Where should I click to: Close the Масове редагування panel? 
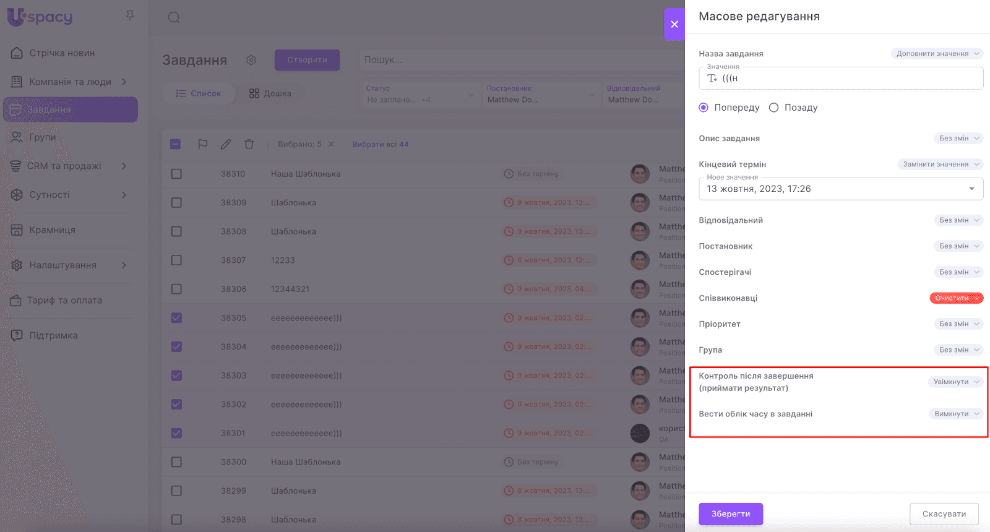point(674,24)
